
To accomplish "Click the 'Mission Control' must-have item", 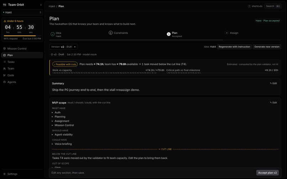I will coord(64,125).
